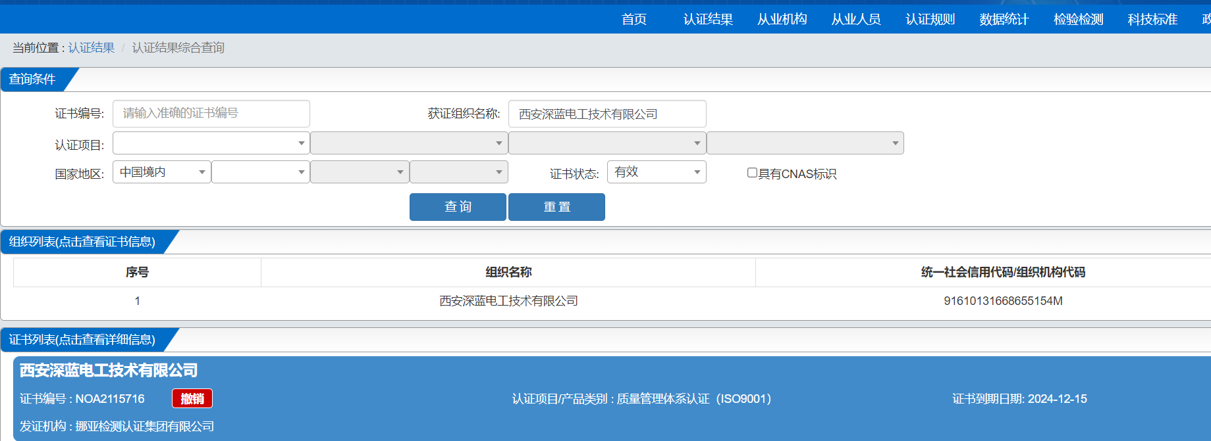Click the 统一社会信用代码/组织机构代码 column header
Screen dimensions: 1211x441
[1003, 272]
